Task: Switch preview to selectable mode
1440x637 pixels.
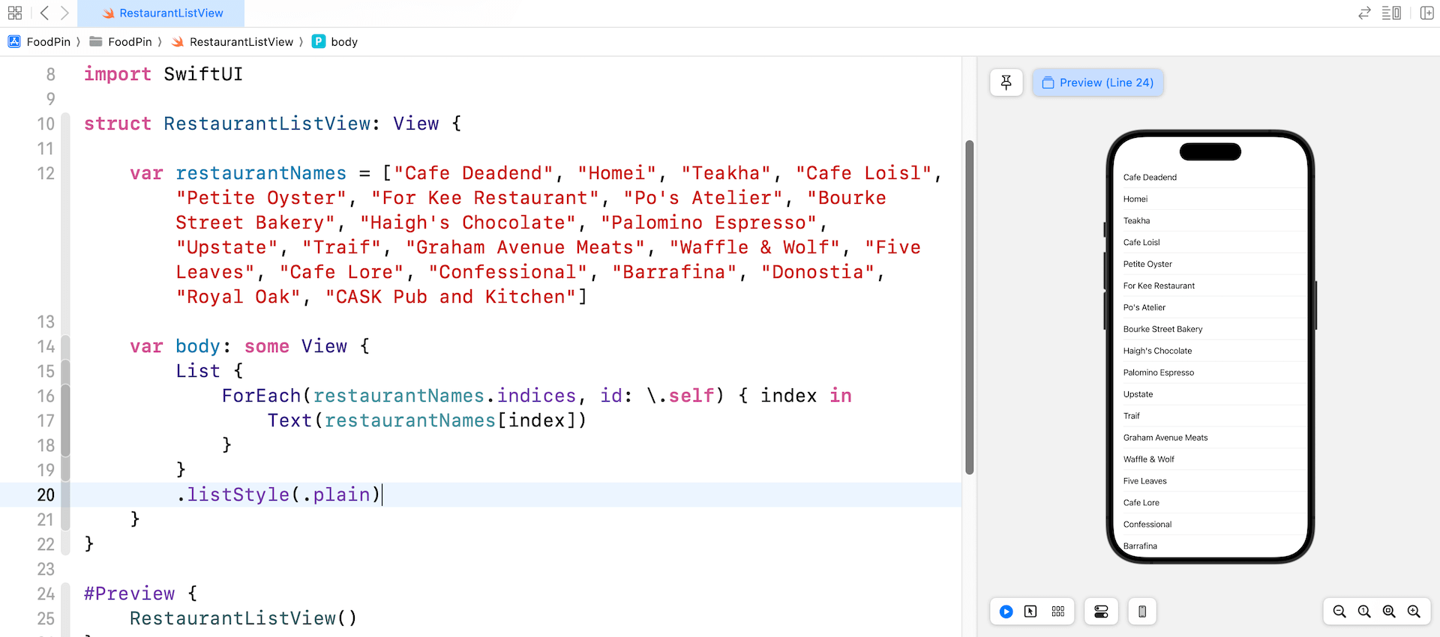Action: coord(1030,612)
